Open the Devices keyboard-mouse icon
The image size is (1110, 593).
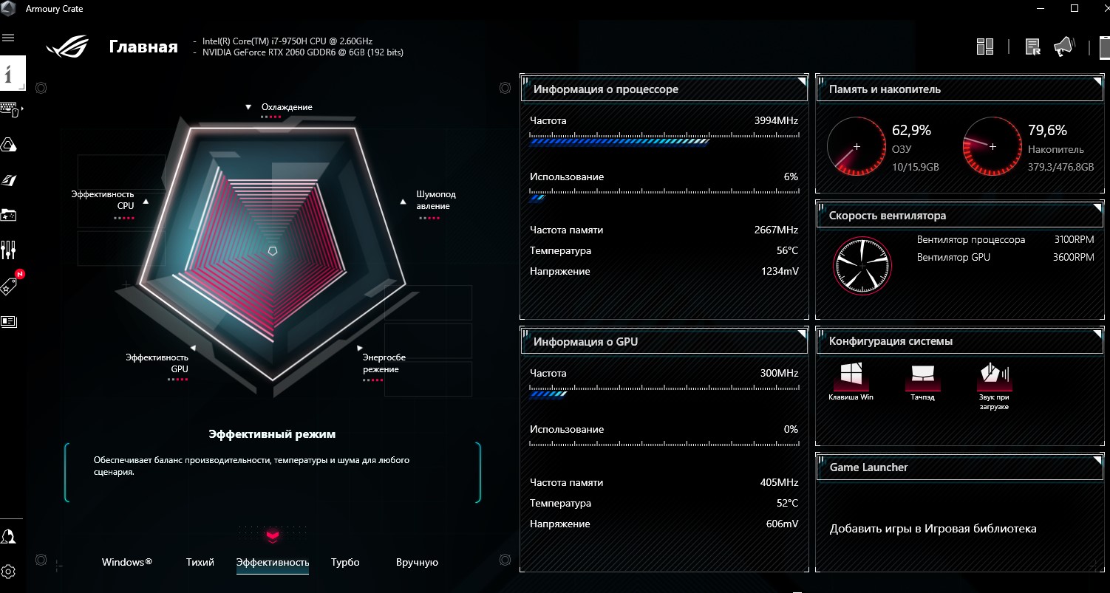(10, 109)
